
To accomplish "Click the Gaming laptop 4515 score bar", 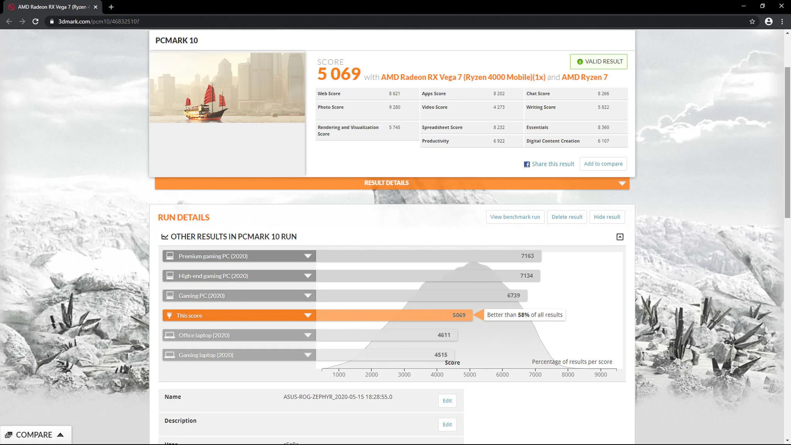I will click(385, 355).
